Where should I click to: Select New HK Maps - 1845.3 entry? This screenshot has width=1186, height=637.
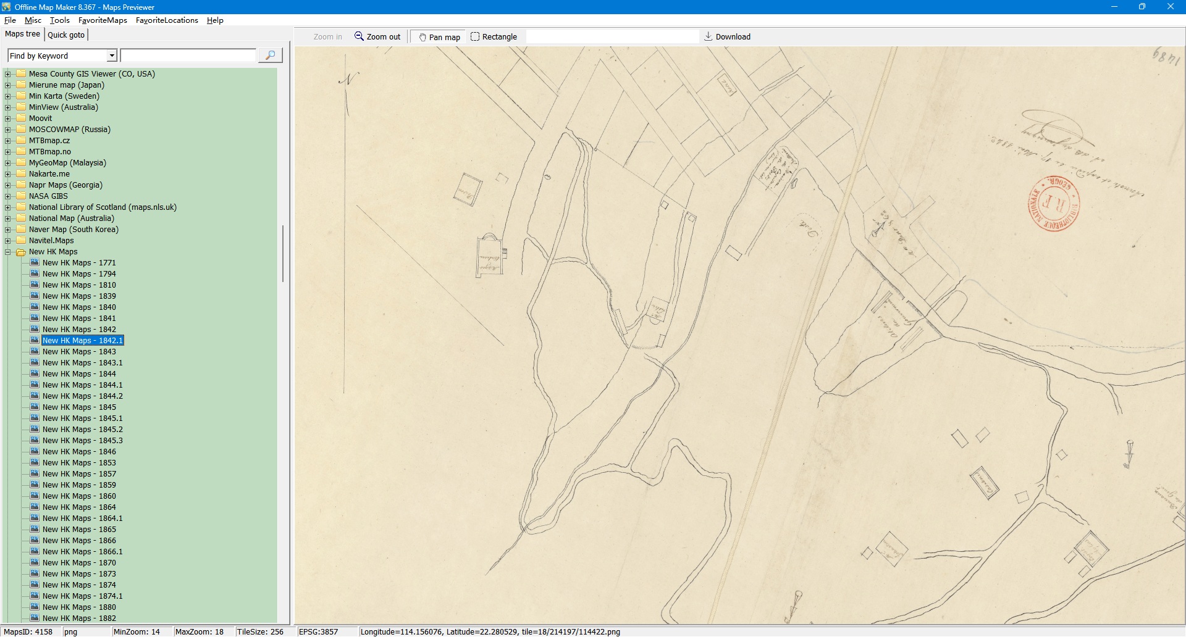tap(82, 441)
